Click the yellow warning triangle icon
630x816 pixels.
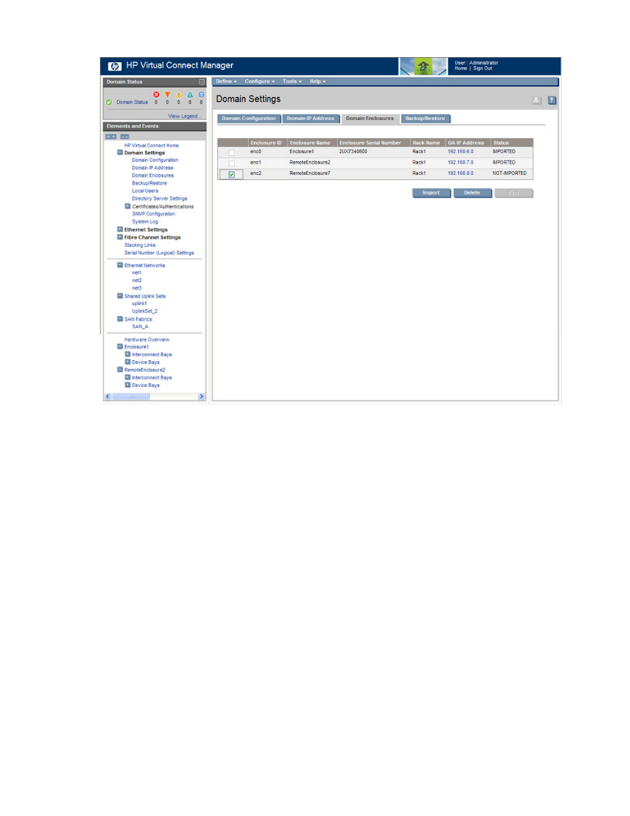178,94
